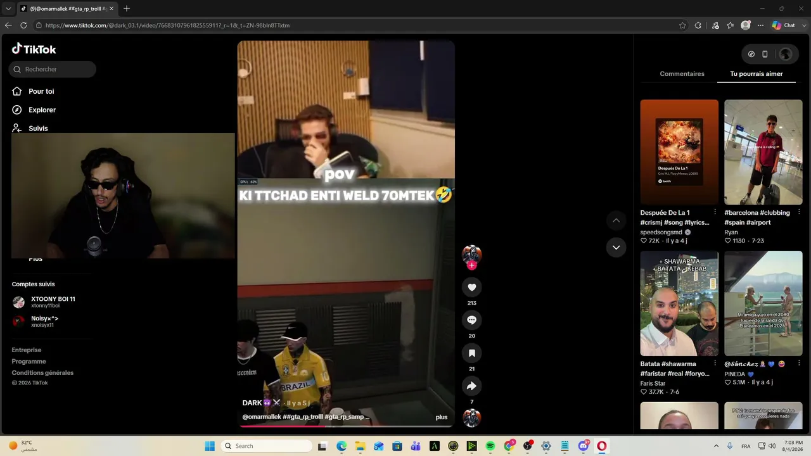Reload the page with the refresh icon
This screenshot has height=456, width=811.
click(x=23, y=25)
